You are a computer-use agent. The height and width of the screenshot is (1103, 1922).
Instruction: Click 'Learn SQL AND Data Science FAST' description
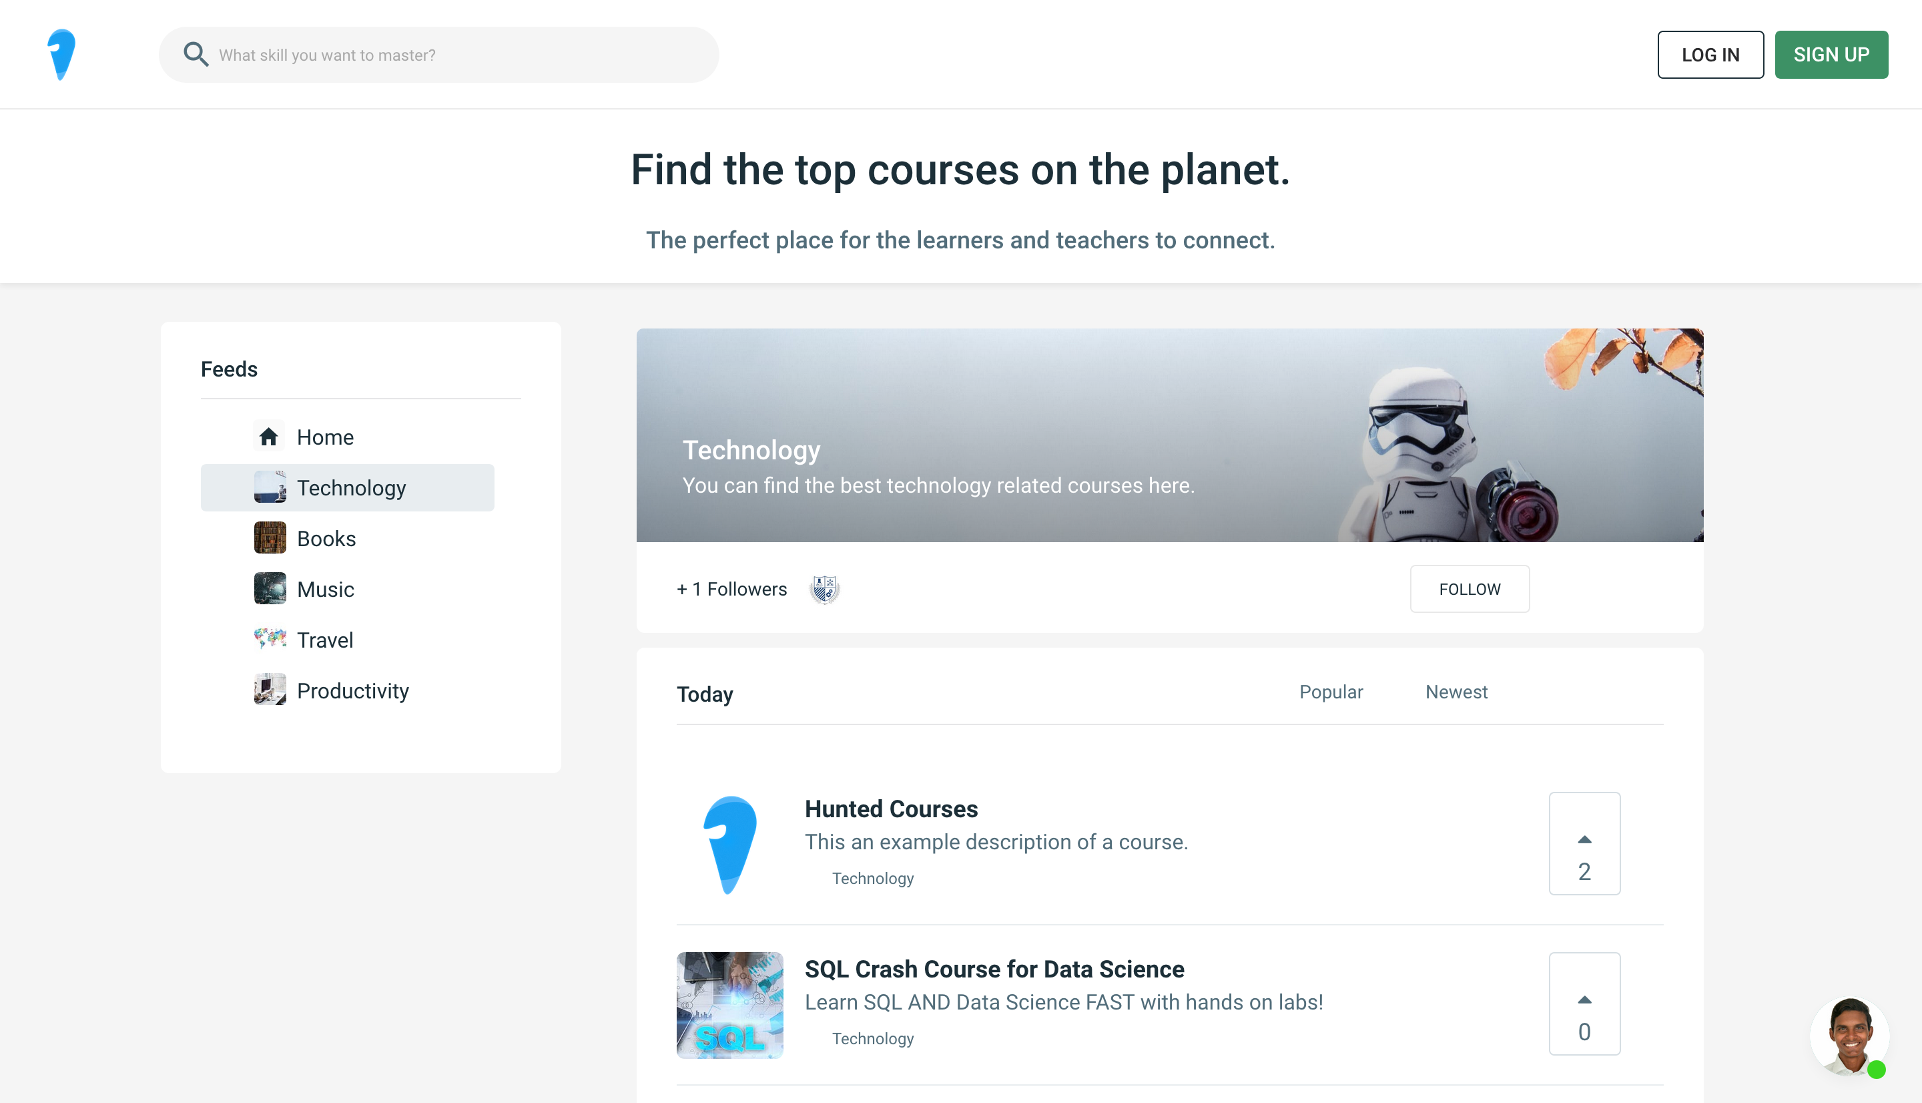click(1064, 1002)
